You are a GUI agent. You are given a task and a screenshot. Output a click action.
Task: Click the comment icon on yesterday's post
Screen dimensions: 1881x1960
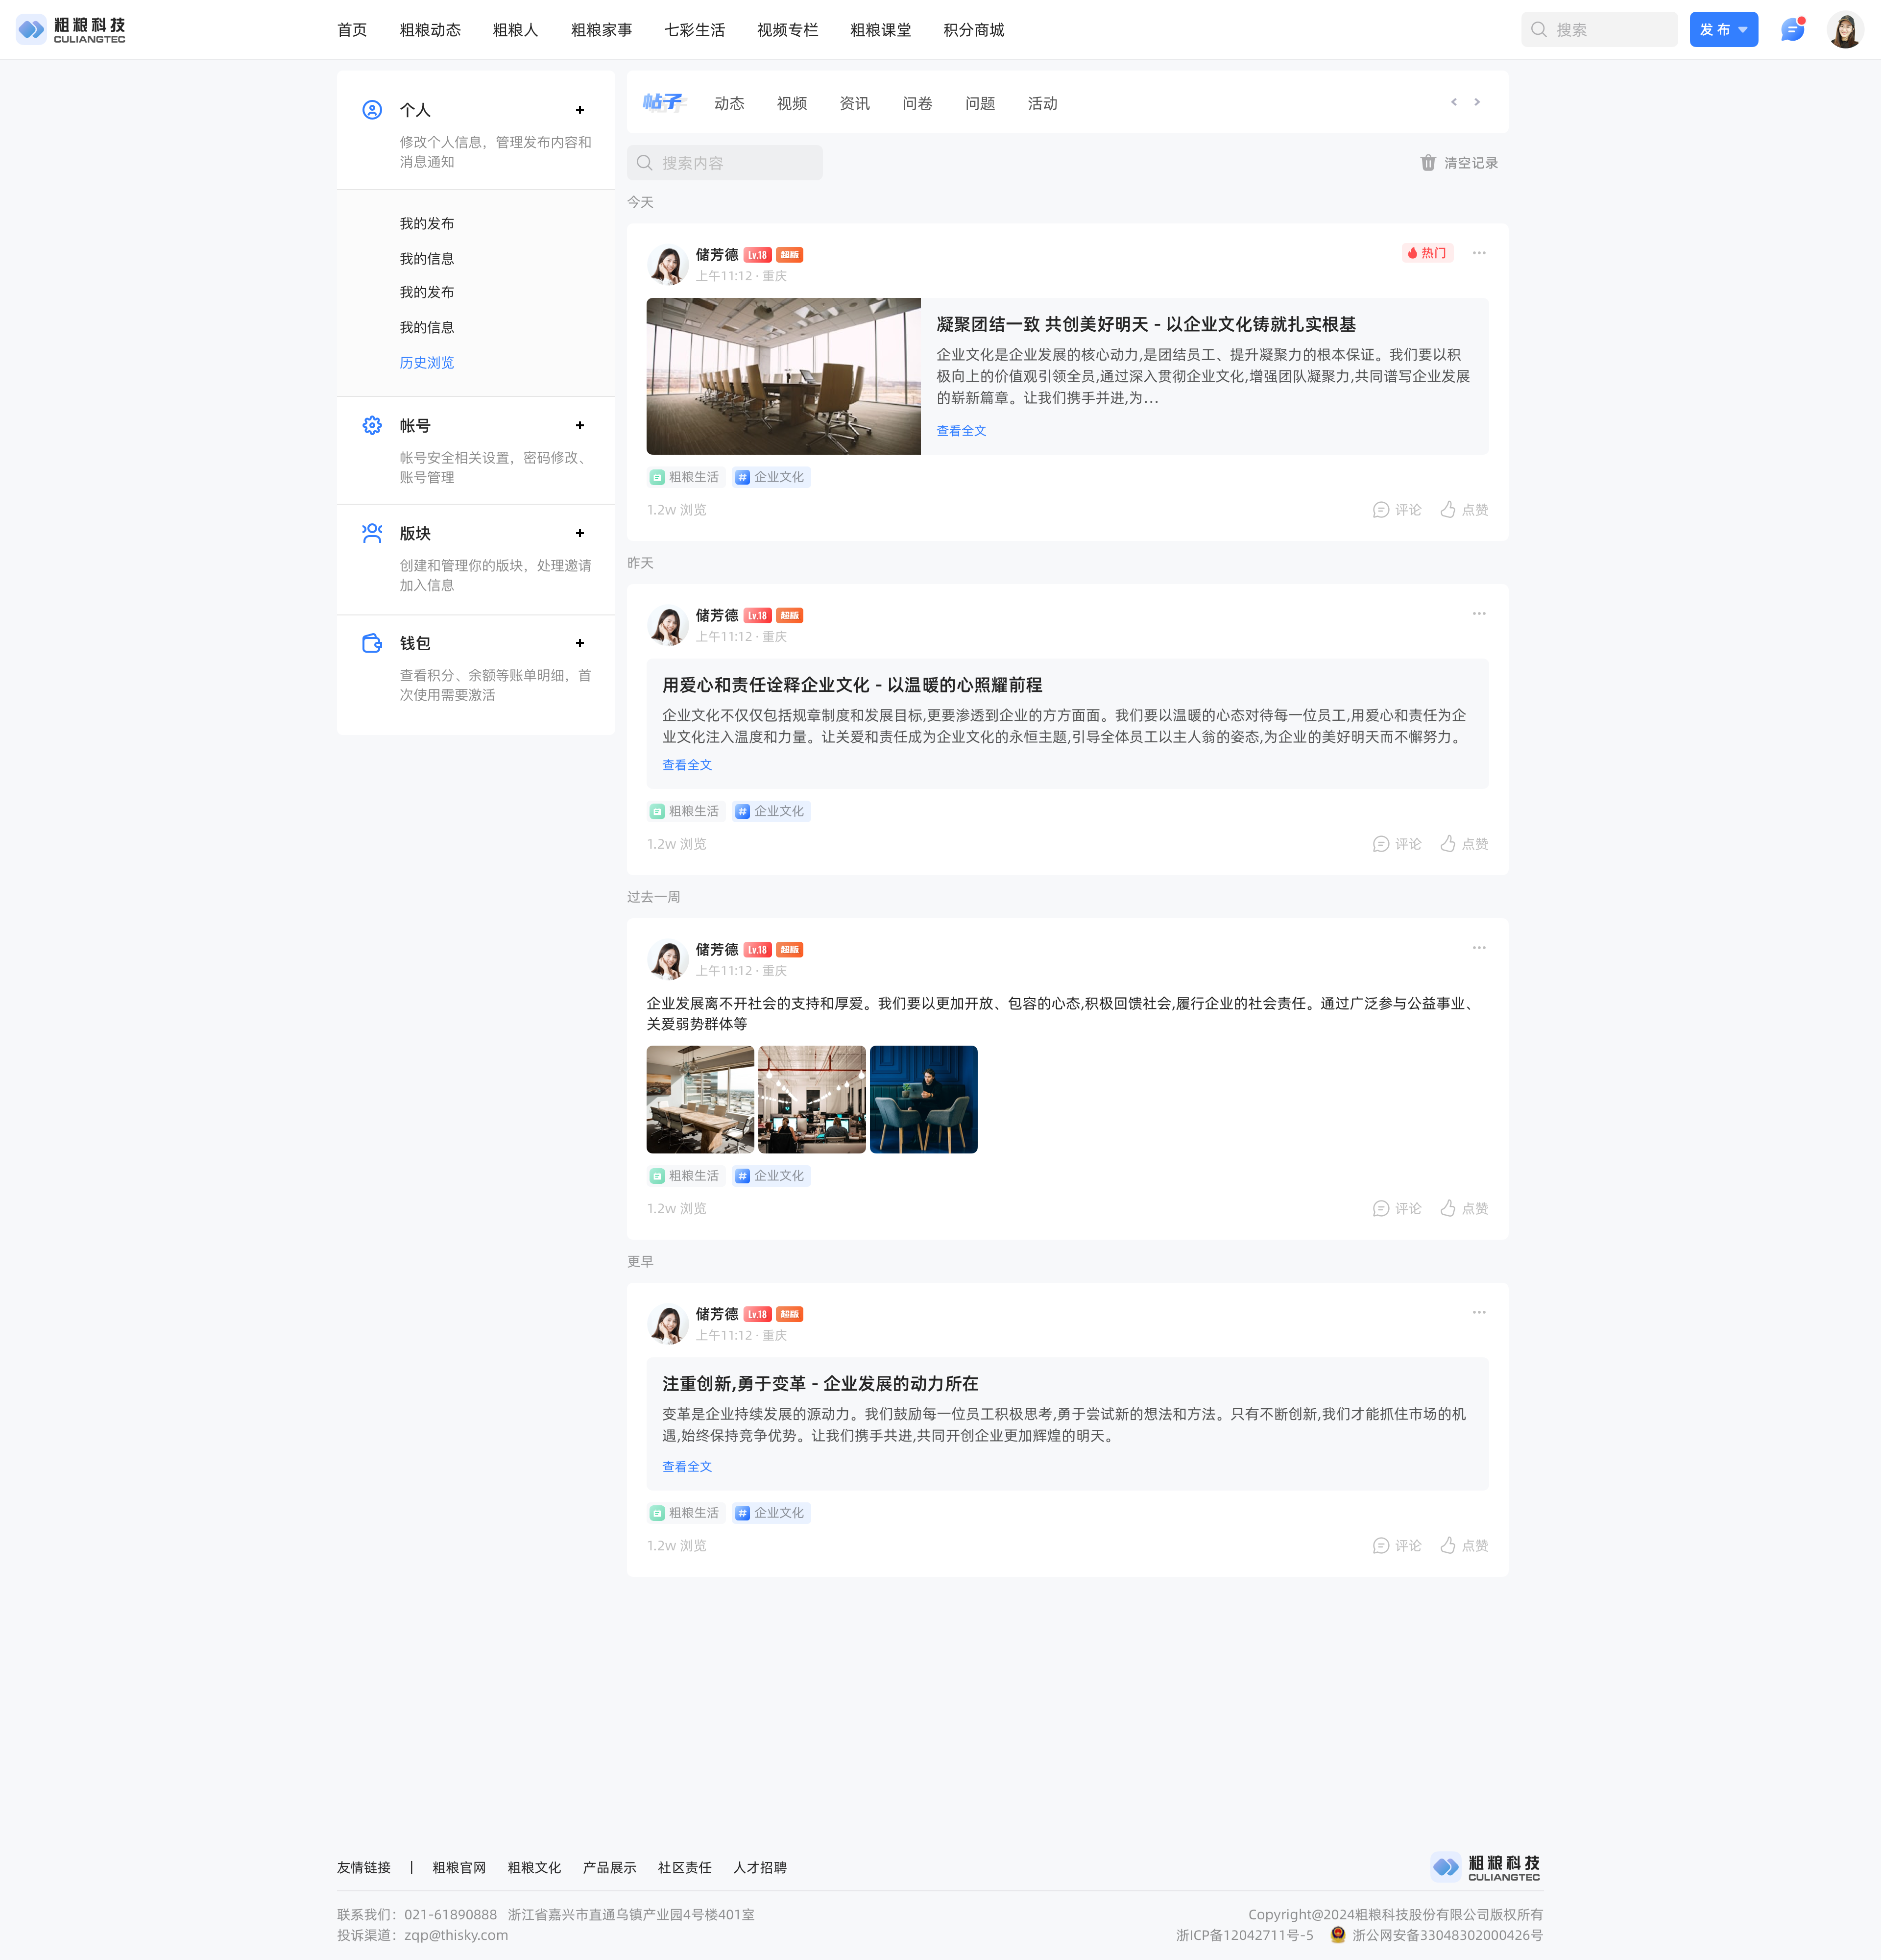(x=1381, y=844)
